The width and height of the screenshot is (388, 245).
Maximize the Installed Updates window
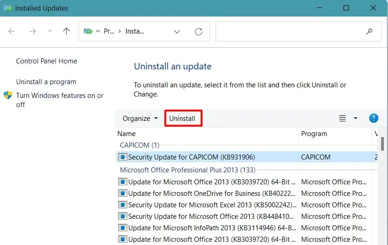point(346,8)
